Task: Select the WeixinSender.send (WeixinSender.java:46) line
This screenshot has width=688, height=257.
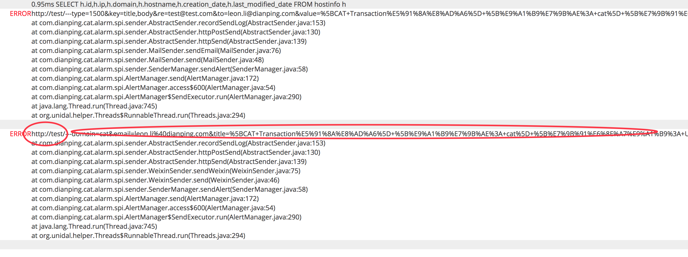Action: [x=155, y=180]
